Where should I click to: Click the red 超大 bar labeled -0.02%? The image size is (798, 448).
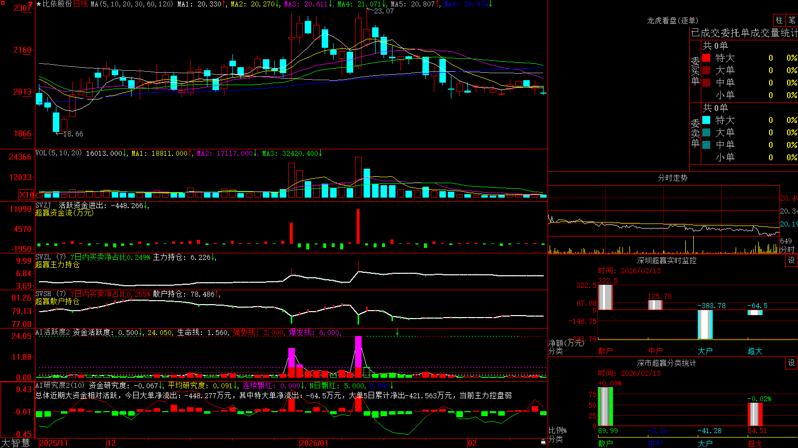coord(755,415)
